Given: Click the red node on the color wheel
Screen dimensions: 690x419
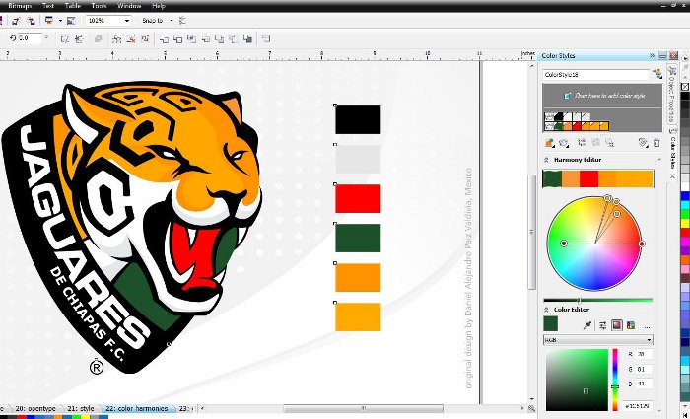Looking at the screenshot, I should point(642,244).
